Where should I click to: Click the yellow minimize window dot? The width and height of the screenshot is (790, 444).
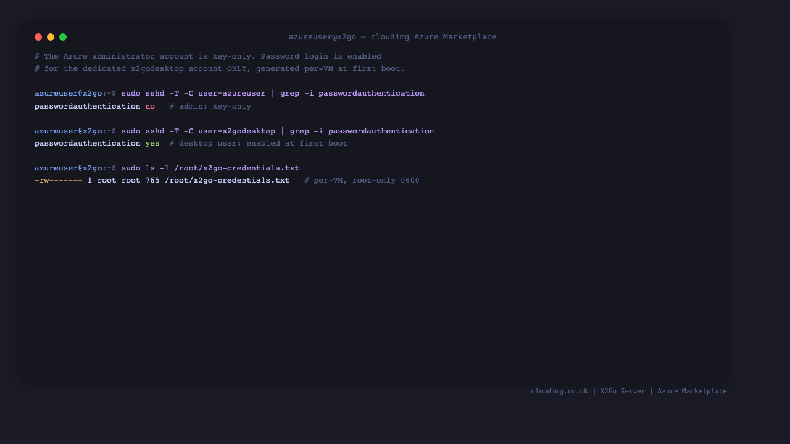(51, 37)
